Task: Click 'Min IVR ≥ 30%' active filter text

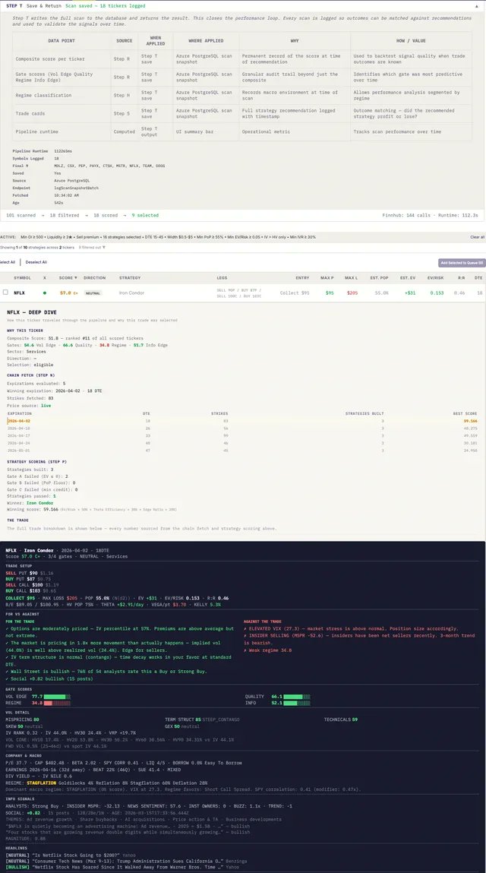Action: coord(304,237)
